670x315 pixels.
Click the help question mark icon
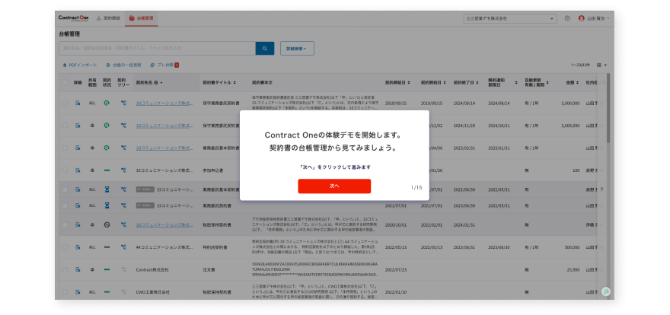click(567, 18)
